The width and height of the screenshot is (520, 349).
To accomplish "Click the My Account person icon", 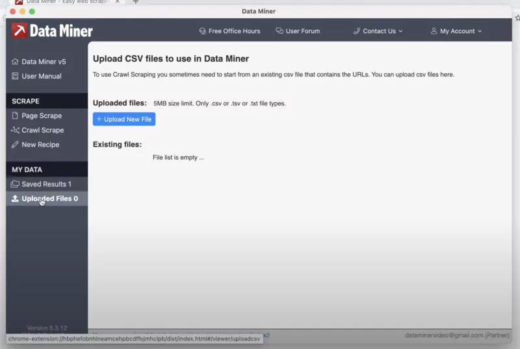I will 434,31.
